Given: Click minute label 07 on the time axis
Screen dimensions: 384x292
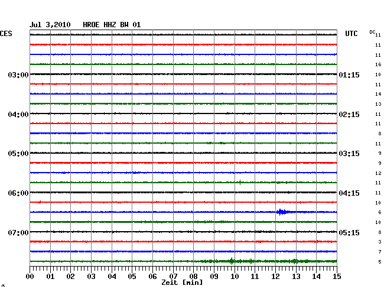Looking at the screenshot, I should pos(173,276).
